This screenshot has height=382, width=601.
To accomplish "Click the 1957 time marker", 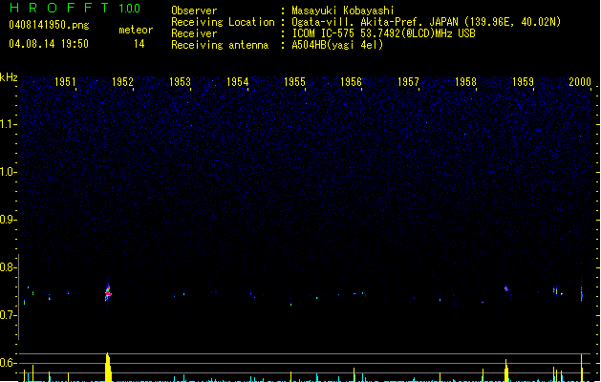I will click(409, 81).
